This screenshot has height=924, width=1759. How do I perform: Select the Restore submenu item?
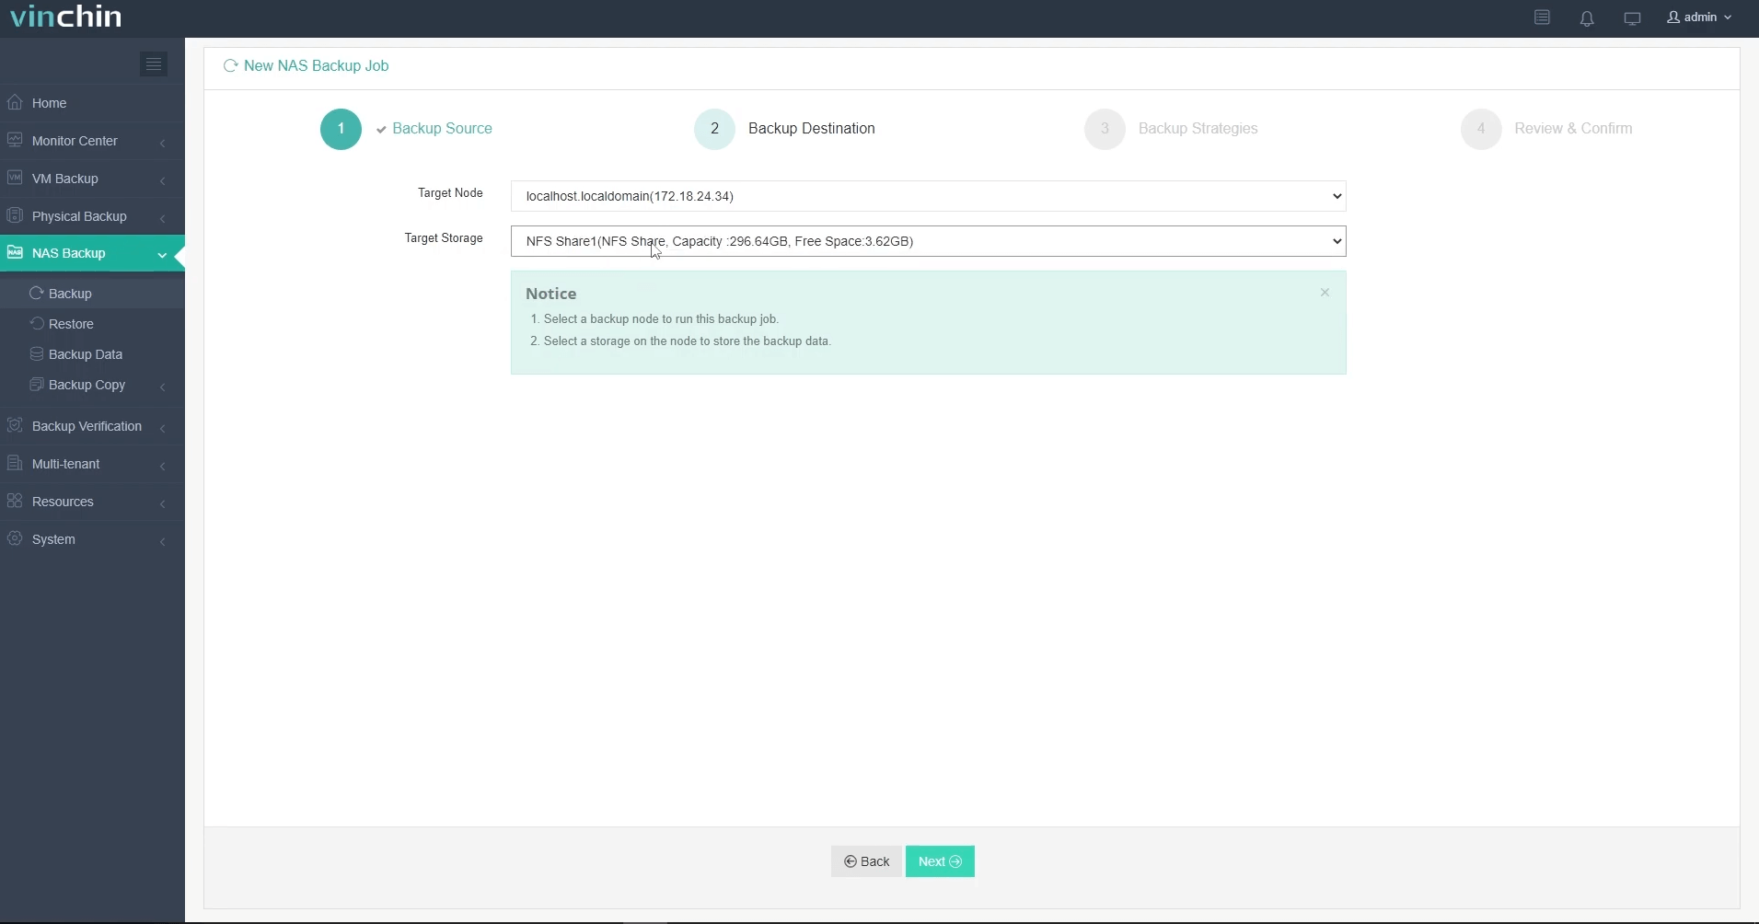92,324
